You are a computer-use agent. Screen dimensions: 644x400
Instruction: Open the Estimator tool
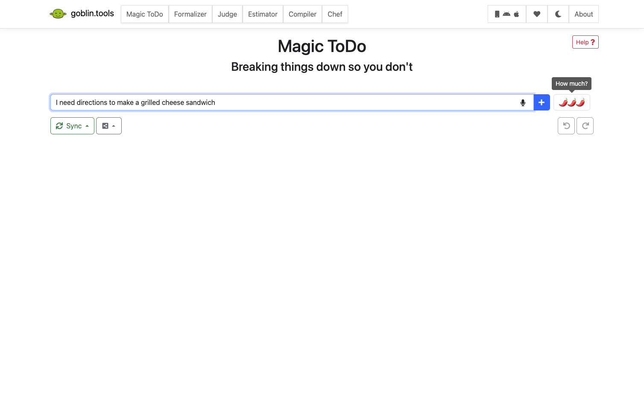[263, 14]
